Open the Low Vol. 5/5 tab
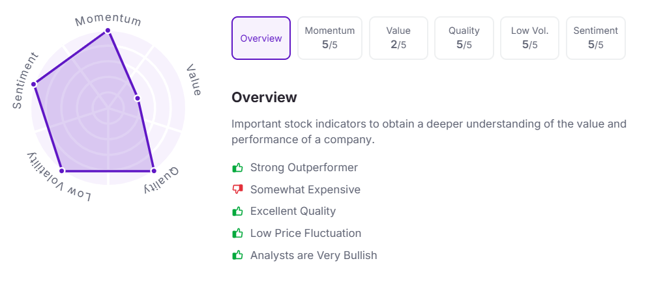This screenshot has height=289, width=665. coord(530,38)
